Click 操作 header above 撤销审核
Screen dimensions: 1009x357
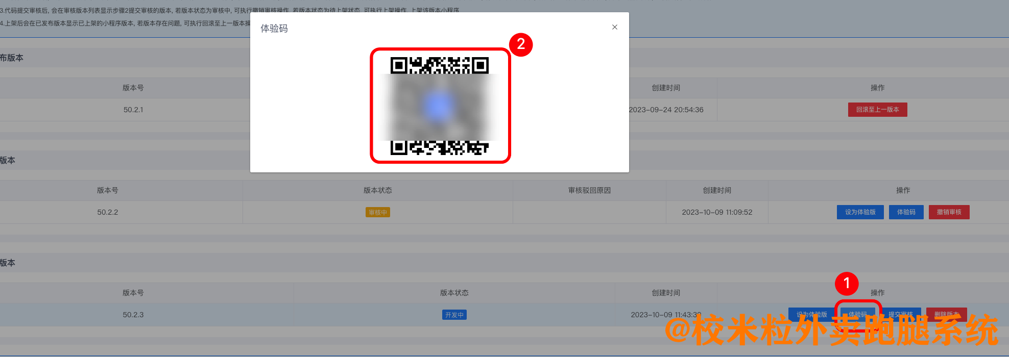pos(903,190)
